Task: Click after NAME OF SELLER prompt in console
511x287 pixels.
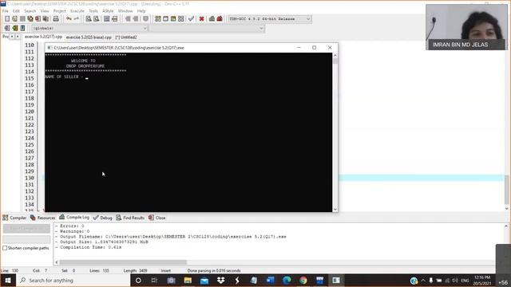Action: 87,77
